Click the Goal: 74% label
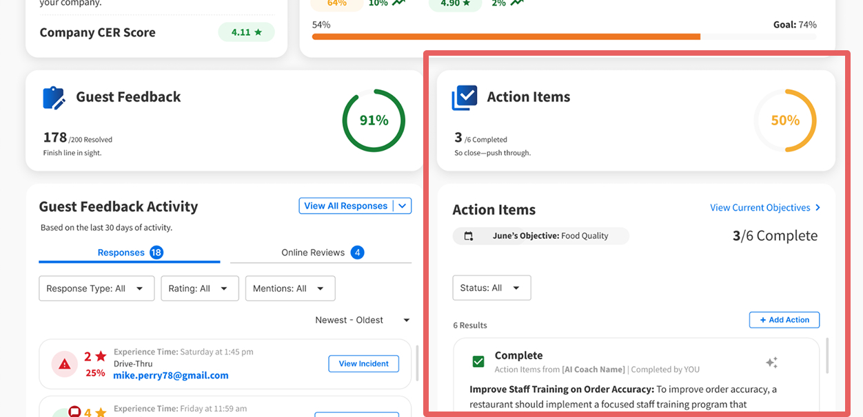863x417 pixels. point(795,25)
